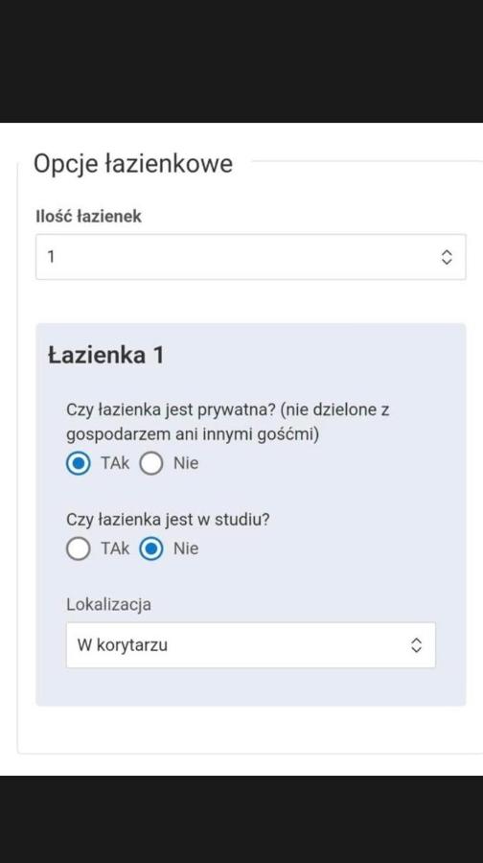
Task: Open the W korytarzu location dropdown
Action: 251,645
